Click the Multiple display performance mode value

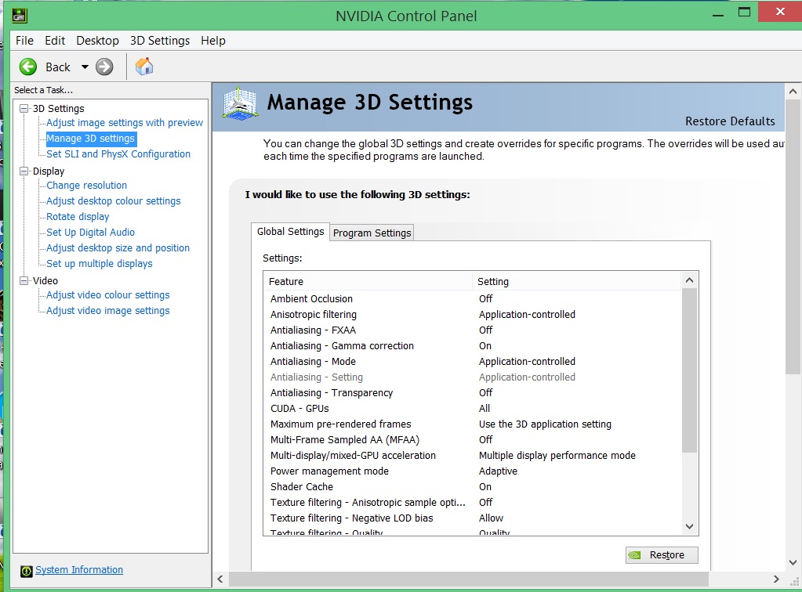coord(557,456)
